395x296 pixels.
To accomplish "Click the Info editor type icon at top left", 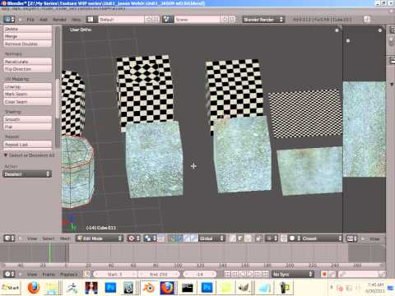I will (9, 19).
